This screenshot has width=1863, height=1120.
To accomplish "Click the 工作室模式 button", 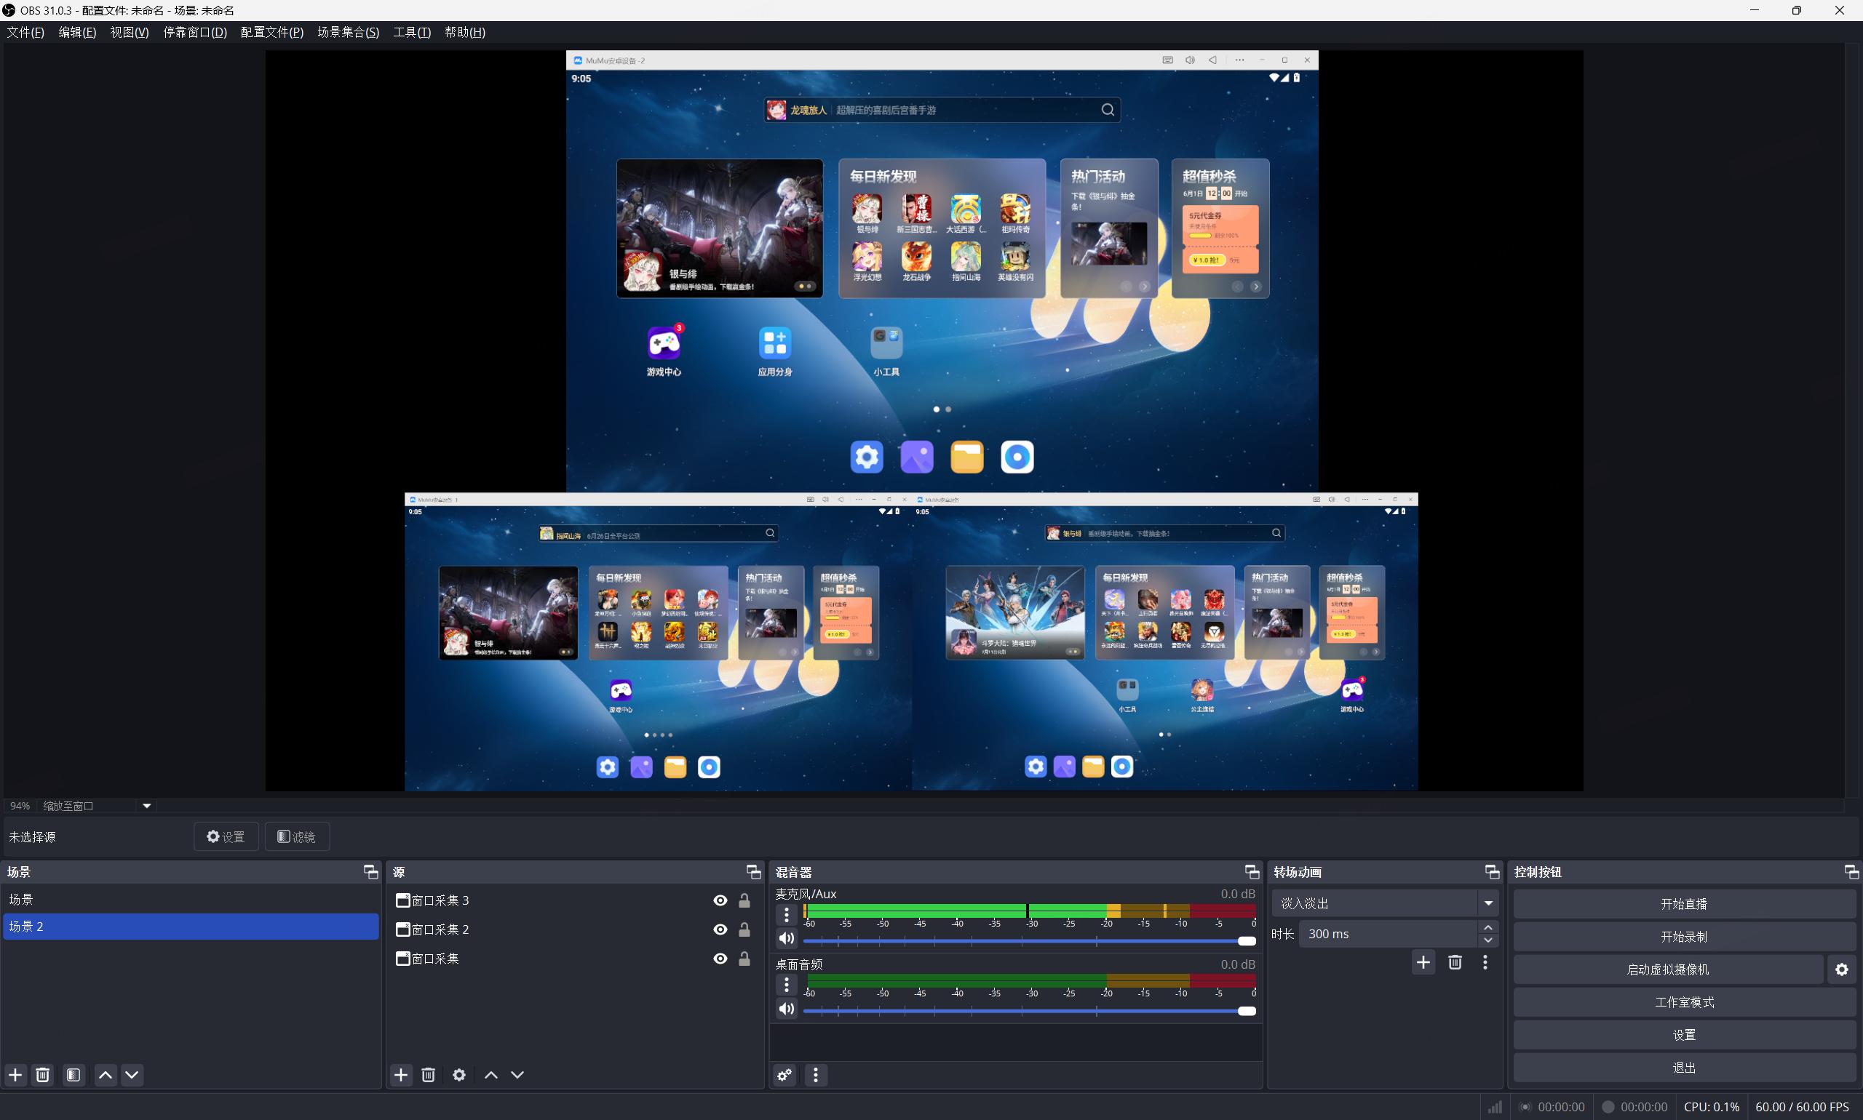I will coord(1683,1002).
